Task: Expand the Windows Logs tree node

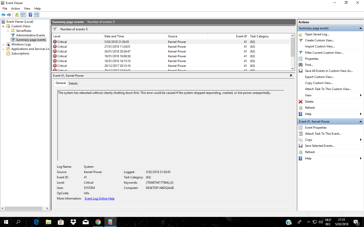Action: point(3,45)
